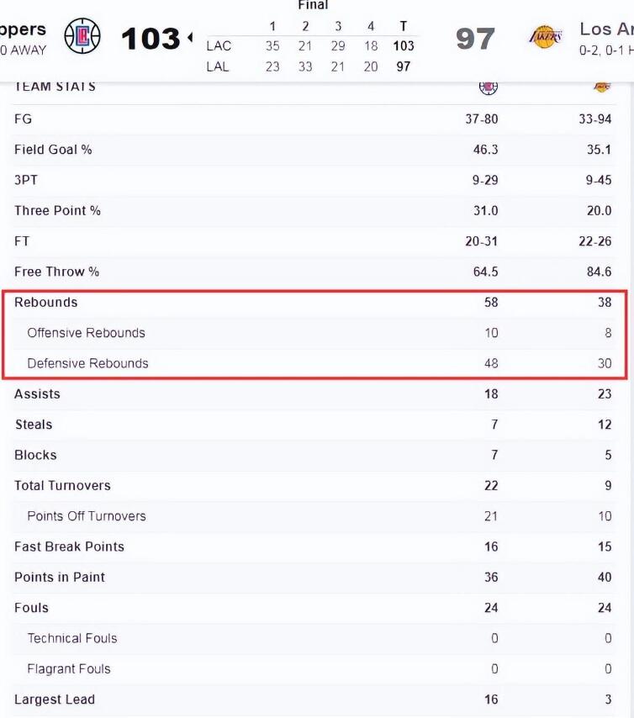The image size is (634, 718).
Task: Click the Points Off Turnovers label
Action: [87, 516]
